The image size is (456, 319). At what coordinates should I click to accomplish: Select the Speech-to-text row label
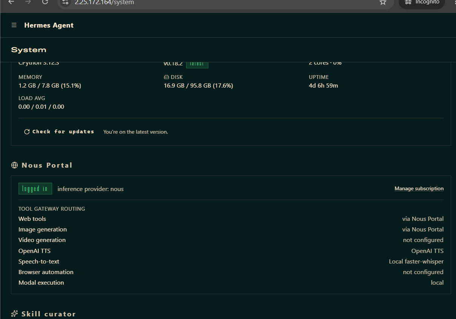[x=39, y=262]
